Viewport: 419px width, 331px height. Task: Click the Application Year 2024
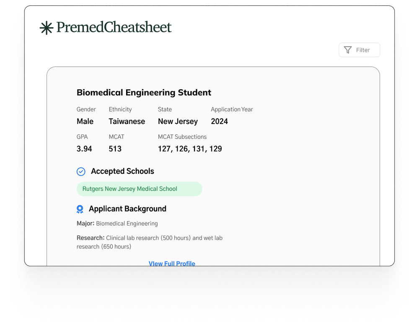(220, 122)
